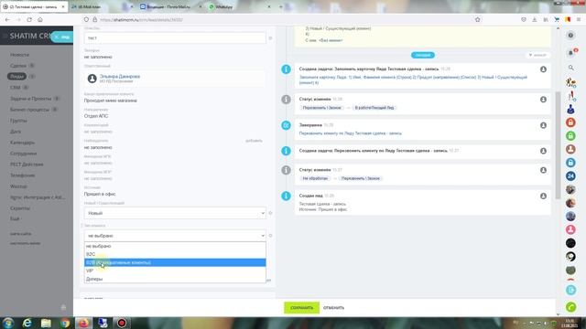Select 'VIP' option in dropdown list
The height and width of the screenshot is (329, 586).
[175, 271]
